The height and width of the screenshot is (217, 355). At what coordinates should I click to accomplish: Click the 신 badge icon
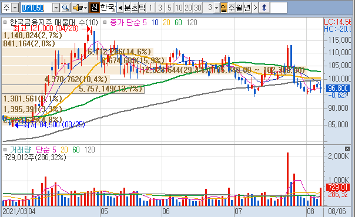coord(94,8)
